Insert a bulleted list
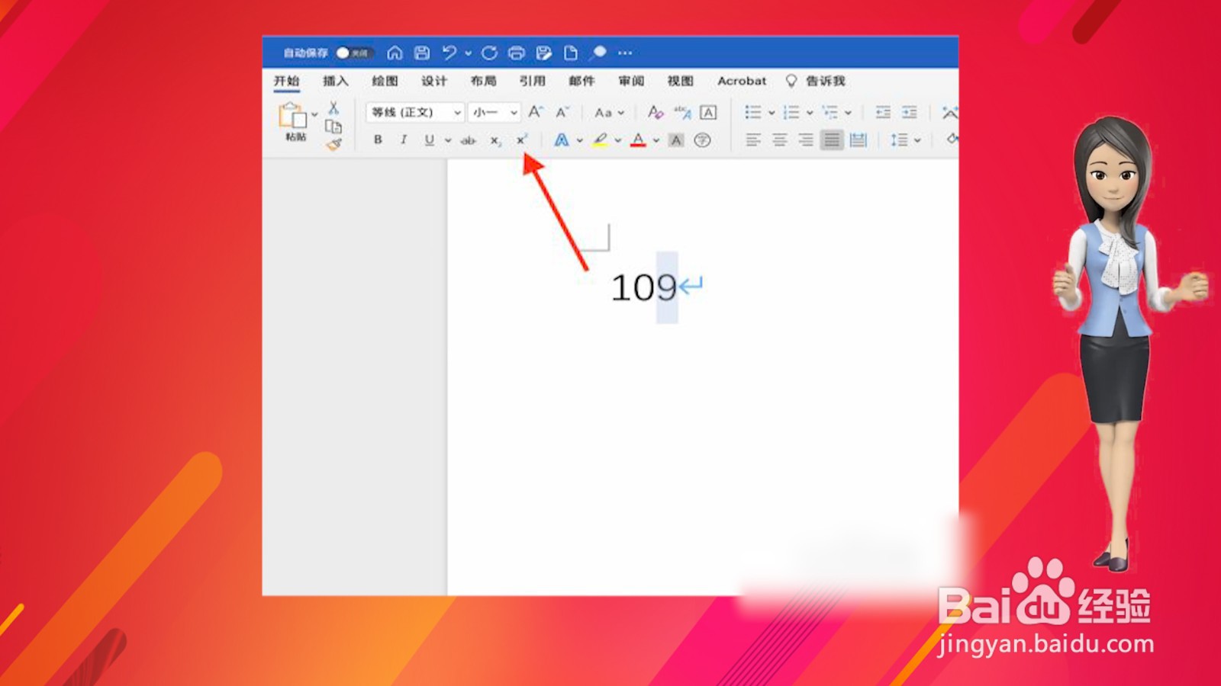Viewport: 1221px width, 686px height. tap(753, 113)
